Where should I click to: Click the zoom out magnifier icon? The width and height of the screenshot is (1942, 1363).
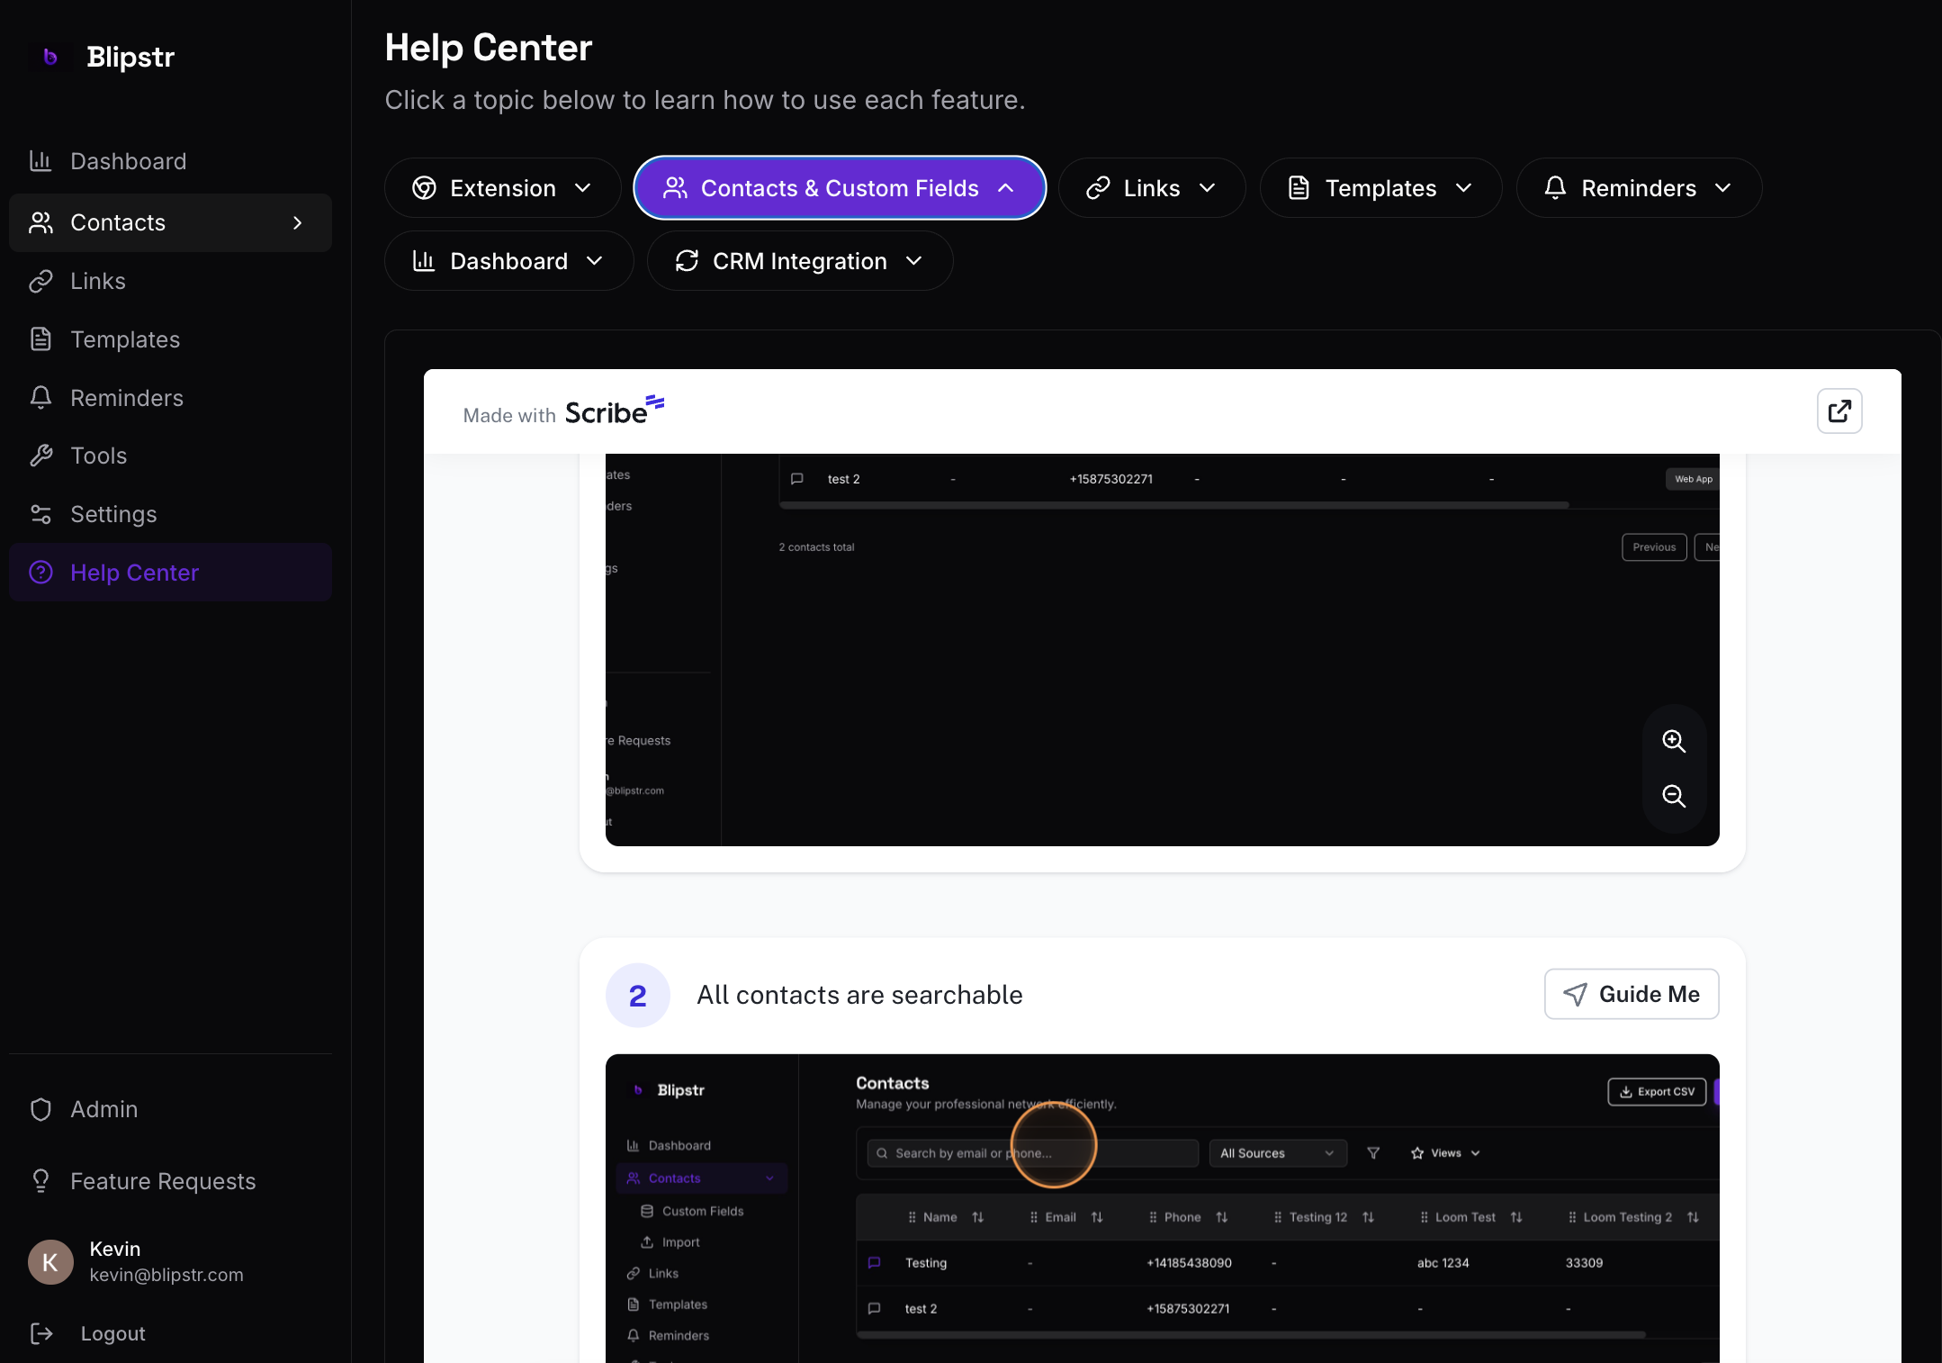[x=1673, y=796]
